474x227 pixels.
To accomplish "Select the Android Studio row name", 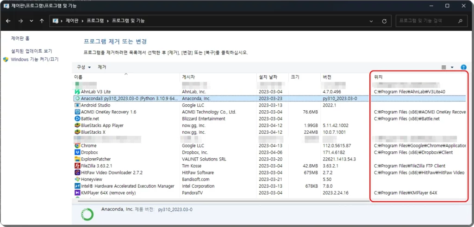I will pos(95,105).
